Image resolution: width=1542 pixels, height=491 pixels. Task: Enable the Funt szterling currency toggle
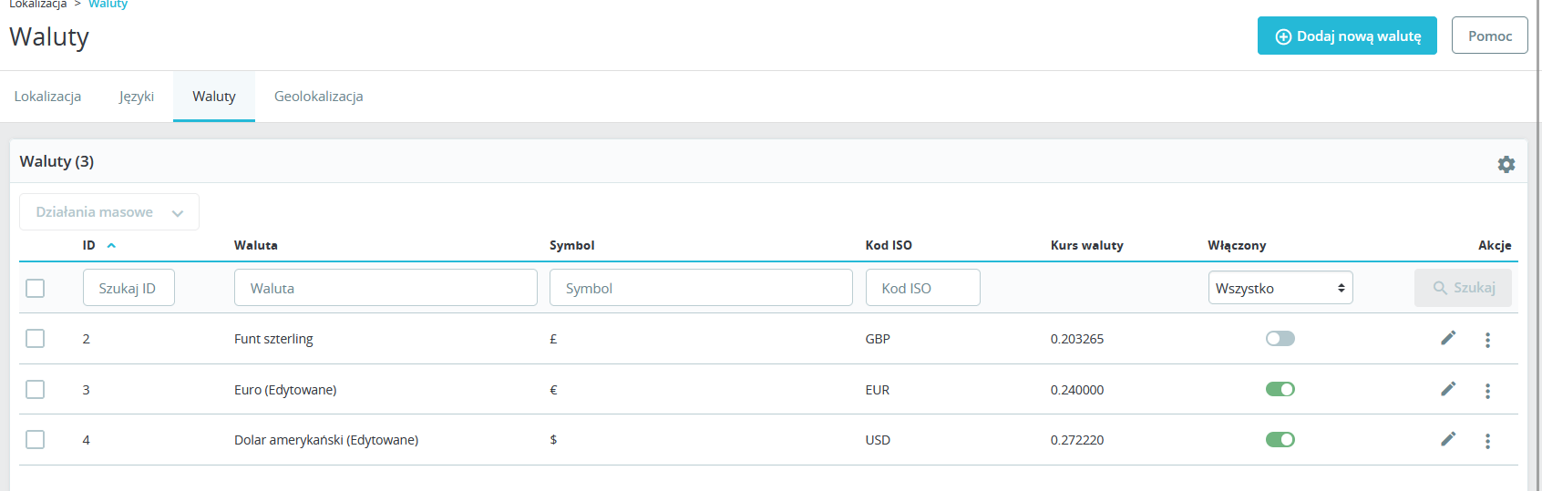click(x=1280, y=339)
